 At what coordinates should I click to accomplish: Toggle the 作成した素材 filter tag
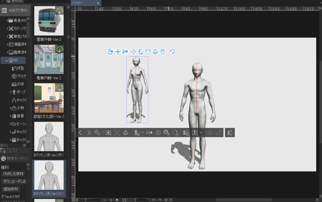(x=14, y=174)
